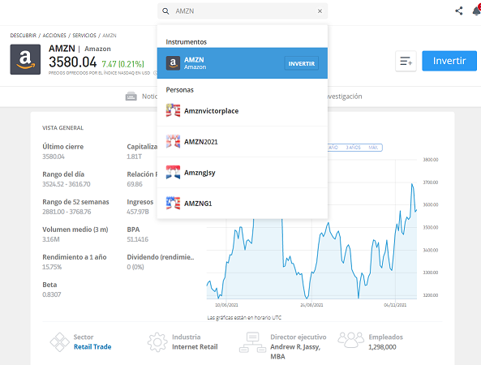Screen dimensions: 481x365
Task: Click the news feed icon
Action: (131, 97)
